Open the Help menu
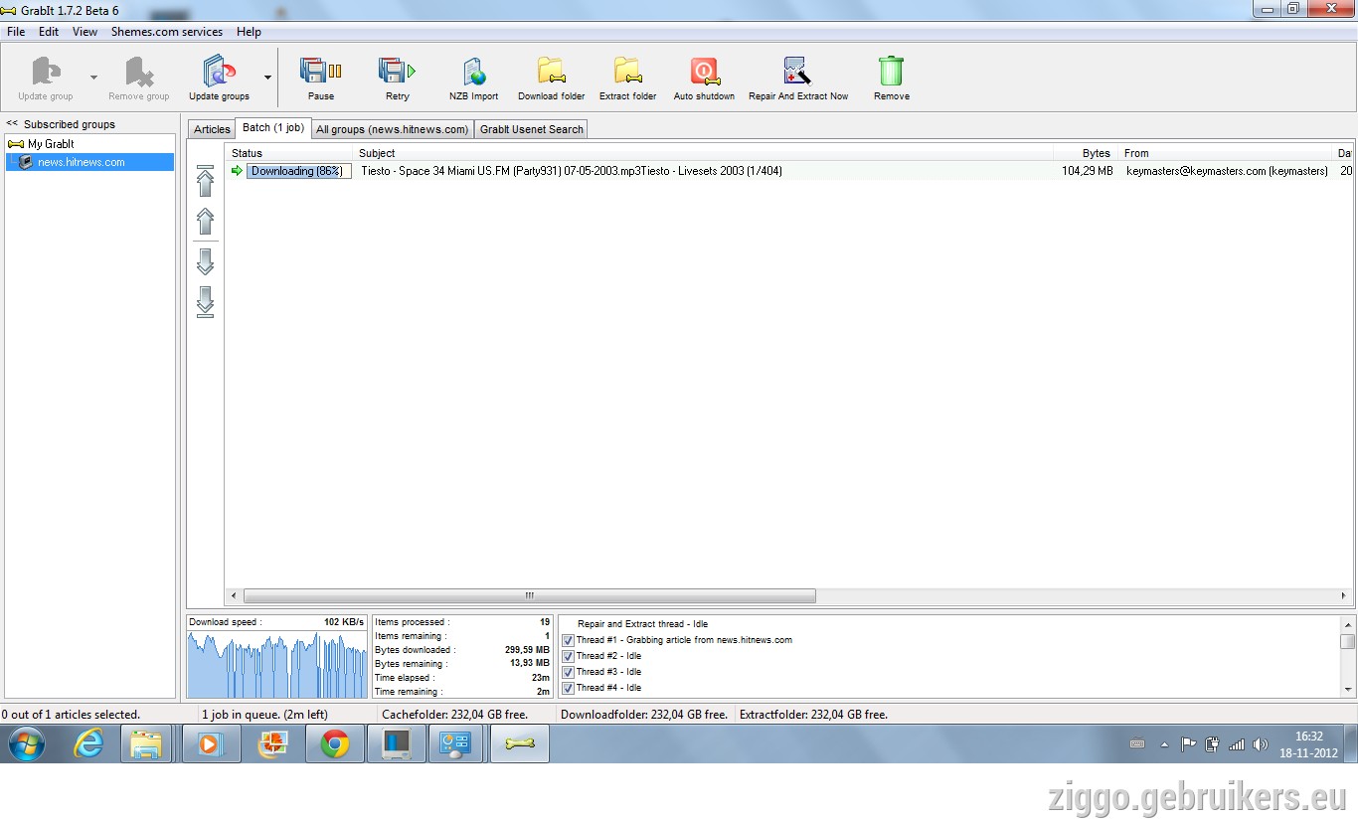The width and height of the screenshot is (1358, 820). pyautogui.click(x=249, y=32)
